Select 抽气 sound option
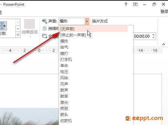168x125 pixels. tap(93, 47)
